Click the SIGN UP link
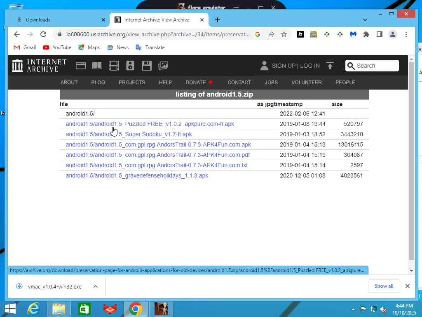This screenshot has height=317, width=422. point(284,66)
